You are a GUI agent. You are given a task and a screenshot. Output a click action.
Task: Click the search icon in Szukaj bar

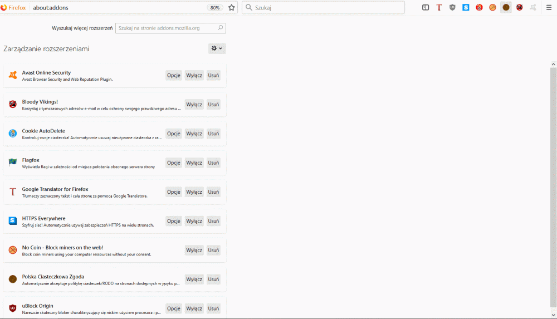click(x=249, y=7)
